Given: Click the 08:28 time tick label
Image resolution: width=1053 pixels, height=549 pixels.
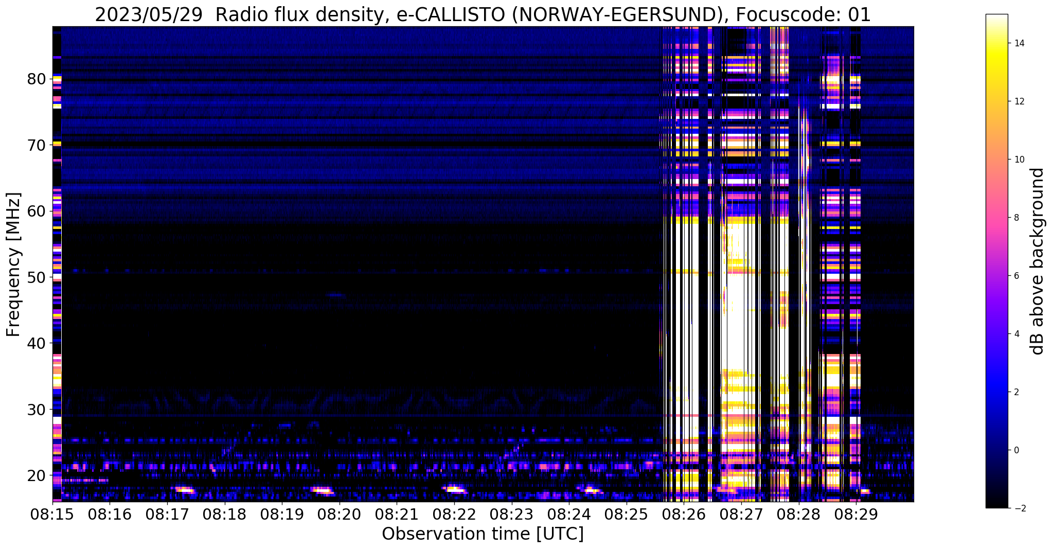Looking at the screenshot, I should tap(798, 515).
